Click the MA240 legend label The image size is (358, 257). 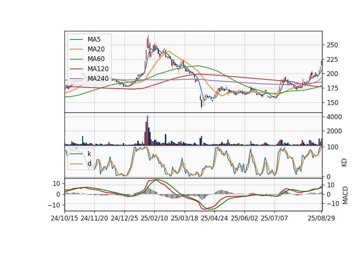98,79
